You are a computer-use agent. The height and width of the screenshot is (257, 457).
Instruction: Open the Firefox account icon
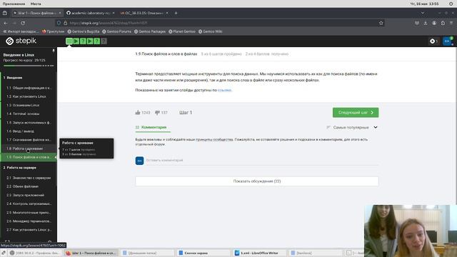[x=434, y=23]
